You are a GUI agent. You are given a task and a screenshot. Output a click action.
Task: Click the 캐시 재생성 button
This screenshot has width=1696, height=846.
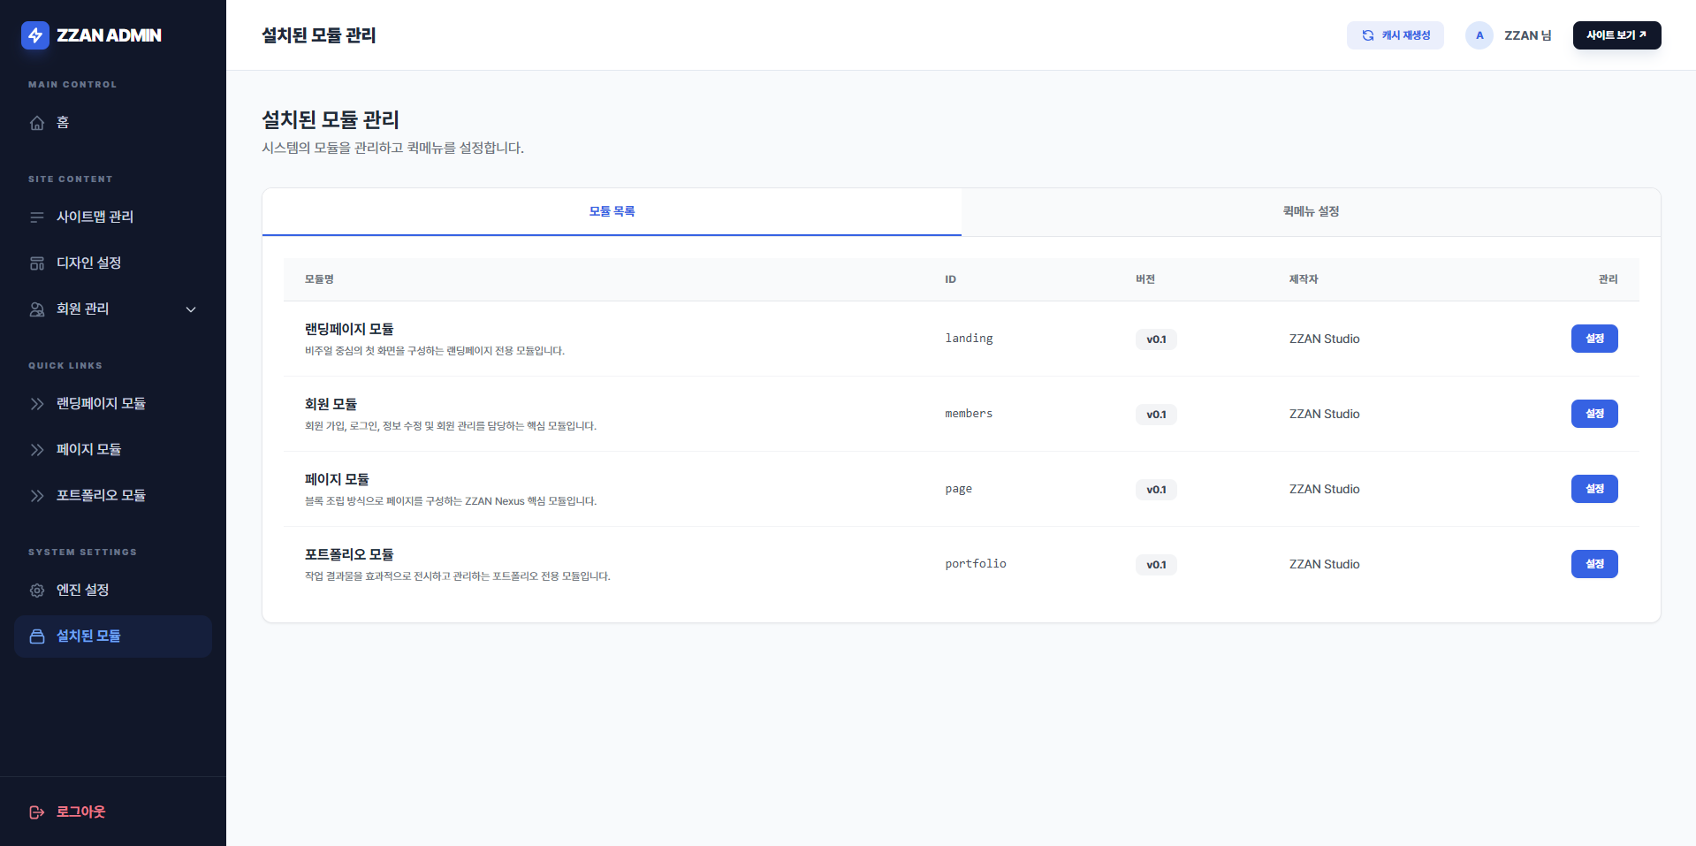[1396, 35]
